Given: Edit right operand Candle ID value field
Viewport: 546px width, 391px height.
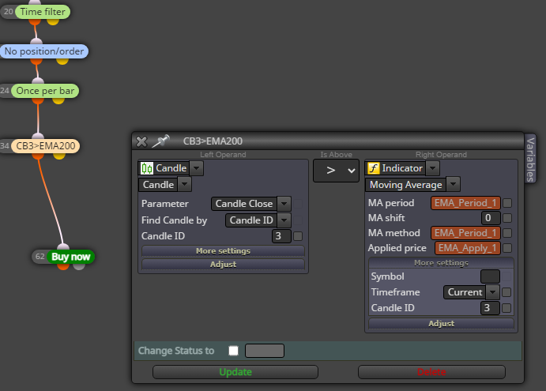Looking at the screenshot, I should tap(490, 308).
